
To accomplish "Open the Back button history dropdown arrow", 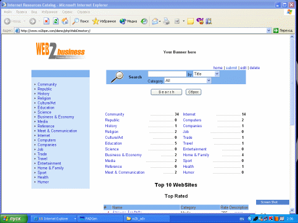I will click(24, 21).
